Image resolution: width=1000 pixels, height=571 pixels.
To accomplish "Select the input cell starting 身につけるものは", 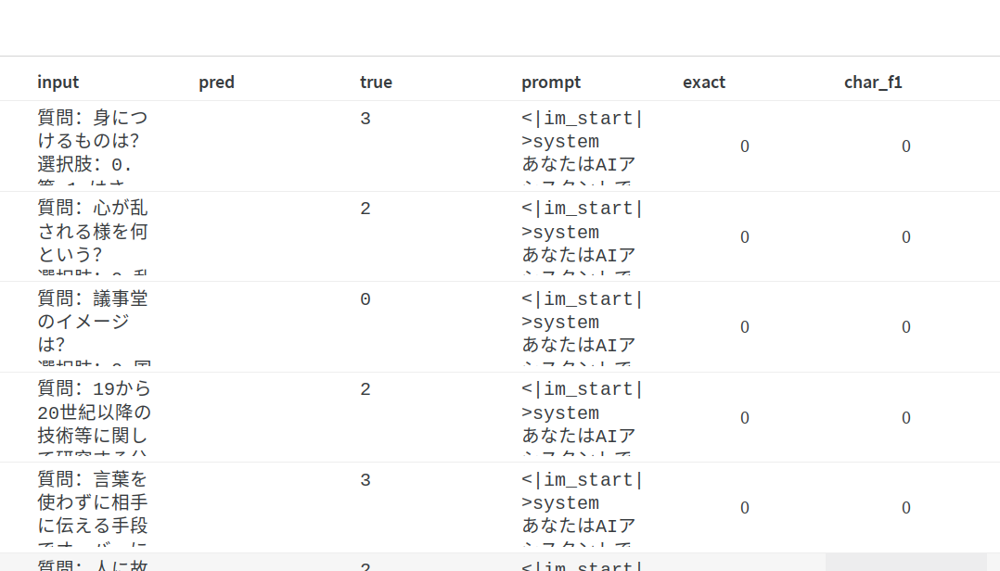I will point(93,146).
